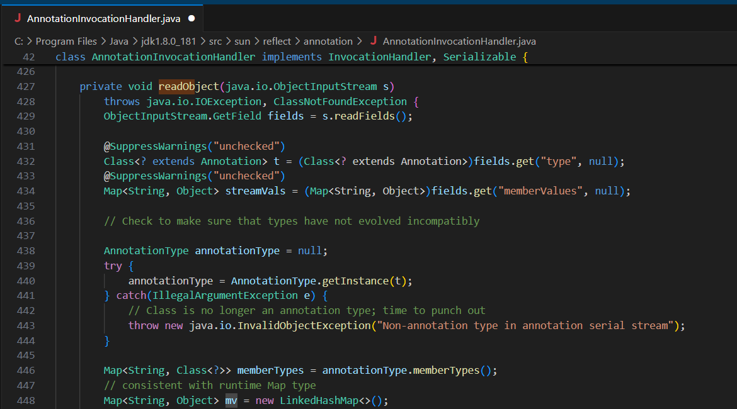Viewport: 737px width, 409px height.
Task: Click annotationType.memberTypes() call
Action: [407, 370]
